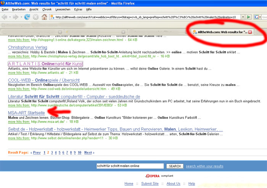Go to result page 3
This screenshot has height=188, width=267.
52,153
